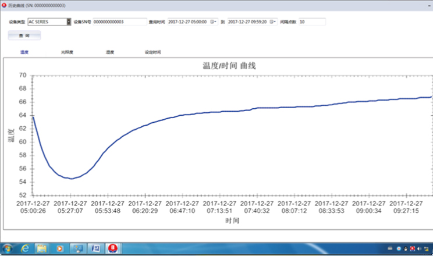433x256 pixels.
Task: Switch to the red B app in the taskbar
Action: (113, 248)
